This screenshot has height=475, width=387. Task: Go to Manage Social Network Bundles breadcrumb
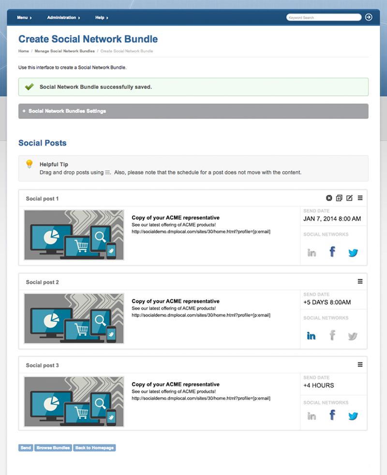pos(64,51)
